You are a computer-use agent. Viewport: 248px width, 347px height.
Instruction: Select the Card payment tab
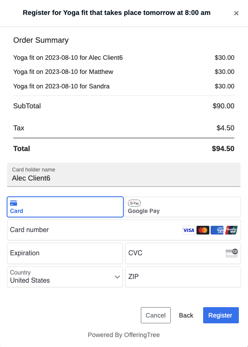(x=65, y=207)
